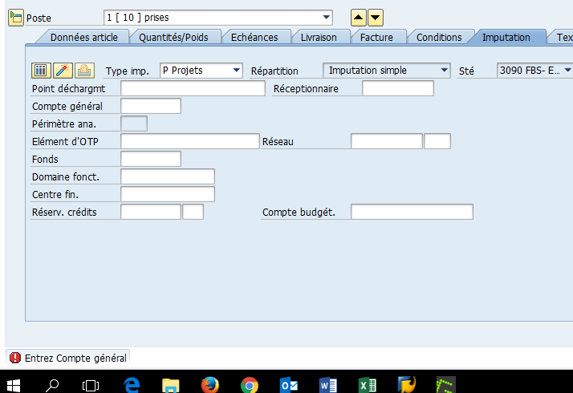Click the red error icon in status bar

15,358
